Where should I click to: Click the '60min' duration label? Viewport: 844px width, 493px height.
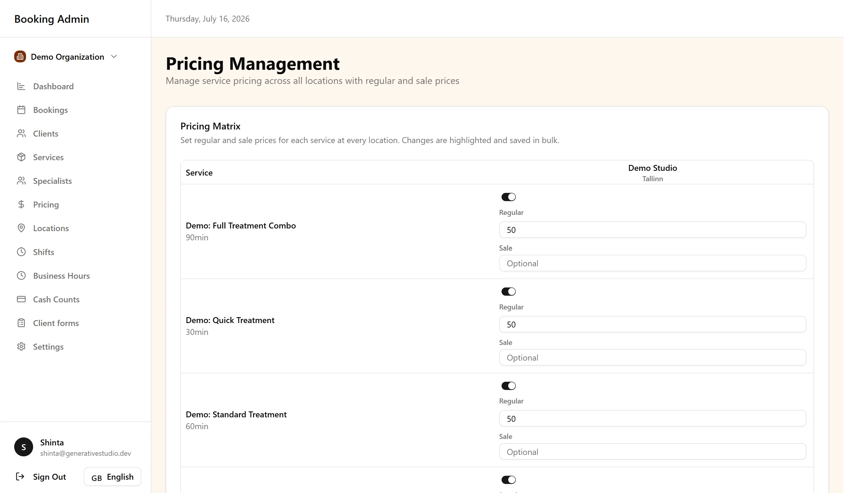pyautogui.click(x=197, y=426)
